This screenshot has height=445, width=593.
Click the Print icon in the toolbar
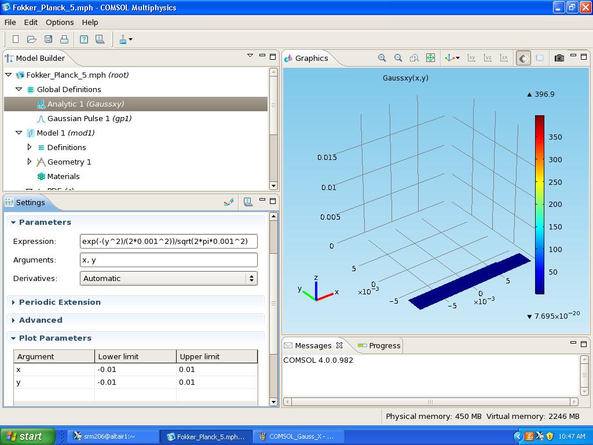point(64,39)
